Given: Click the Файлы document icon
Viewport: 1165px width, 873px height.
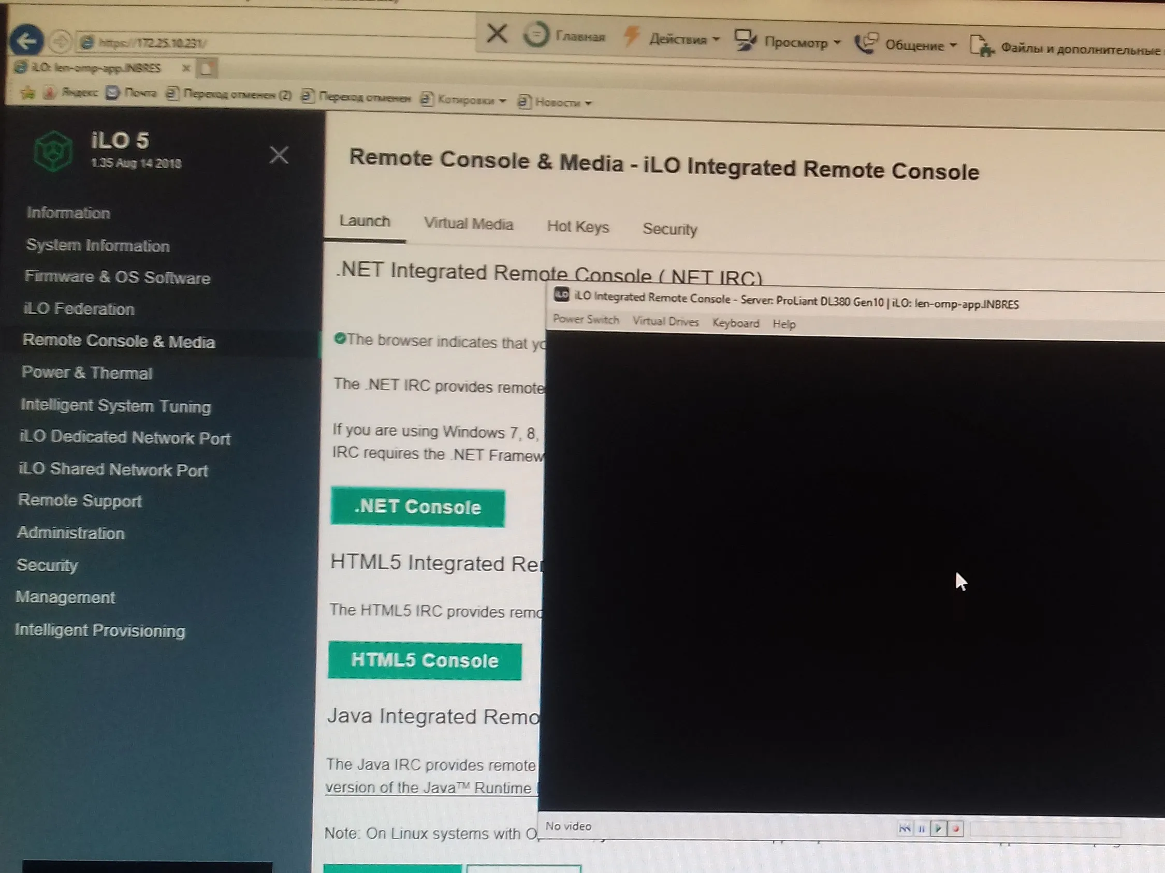Looking at the screenshot, I should (982, 46).
